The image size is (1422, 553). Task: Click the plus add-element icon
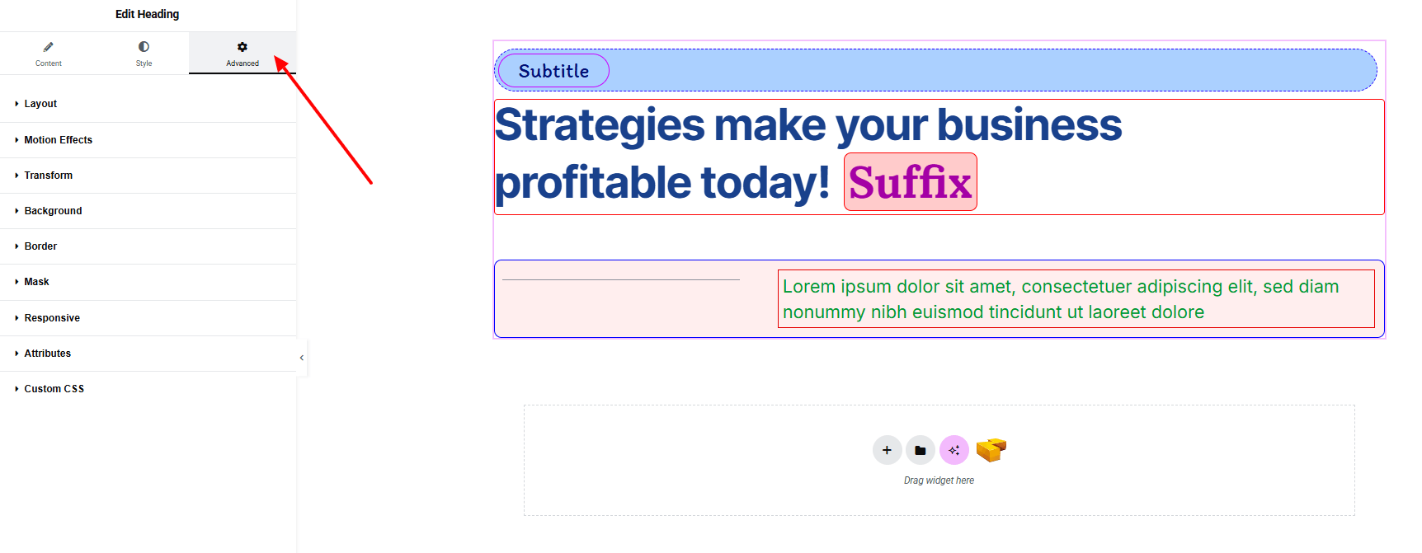pos(887,450)
